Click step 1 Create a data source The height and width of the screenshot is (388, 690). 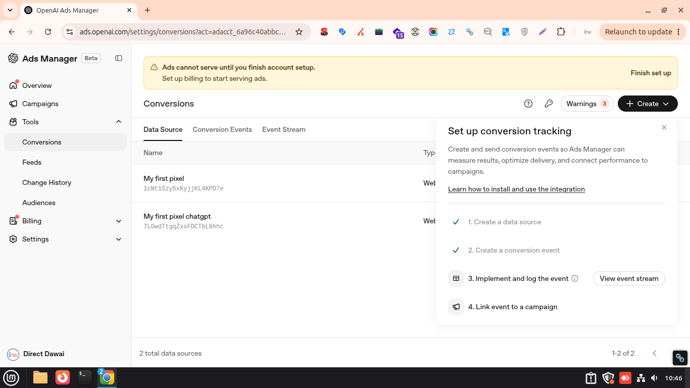tap(505, 222)
